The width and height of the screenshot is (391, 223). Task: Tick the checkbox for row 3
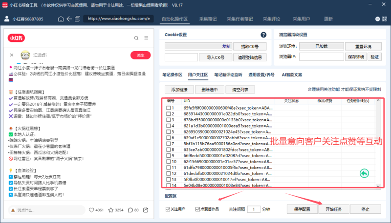[x=169, y=120]
